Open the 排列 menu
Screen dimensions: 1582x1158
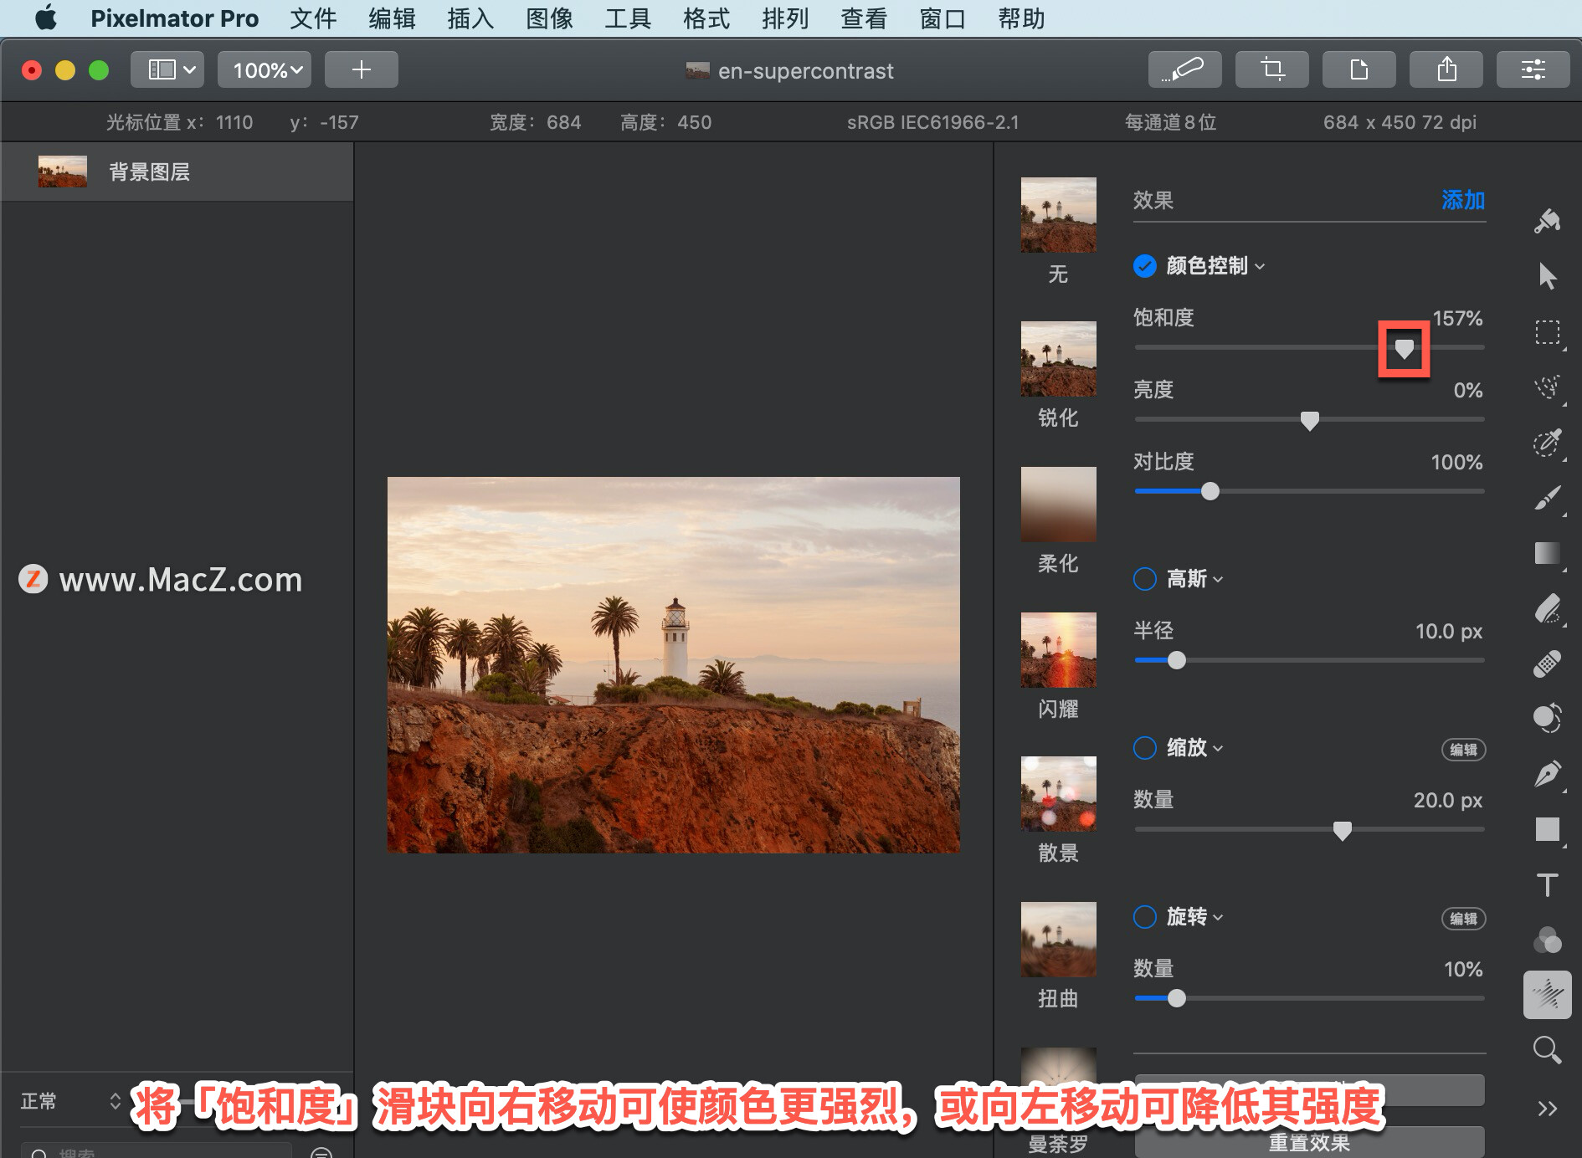785,18
